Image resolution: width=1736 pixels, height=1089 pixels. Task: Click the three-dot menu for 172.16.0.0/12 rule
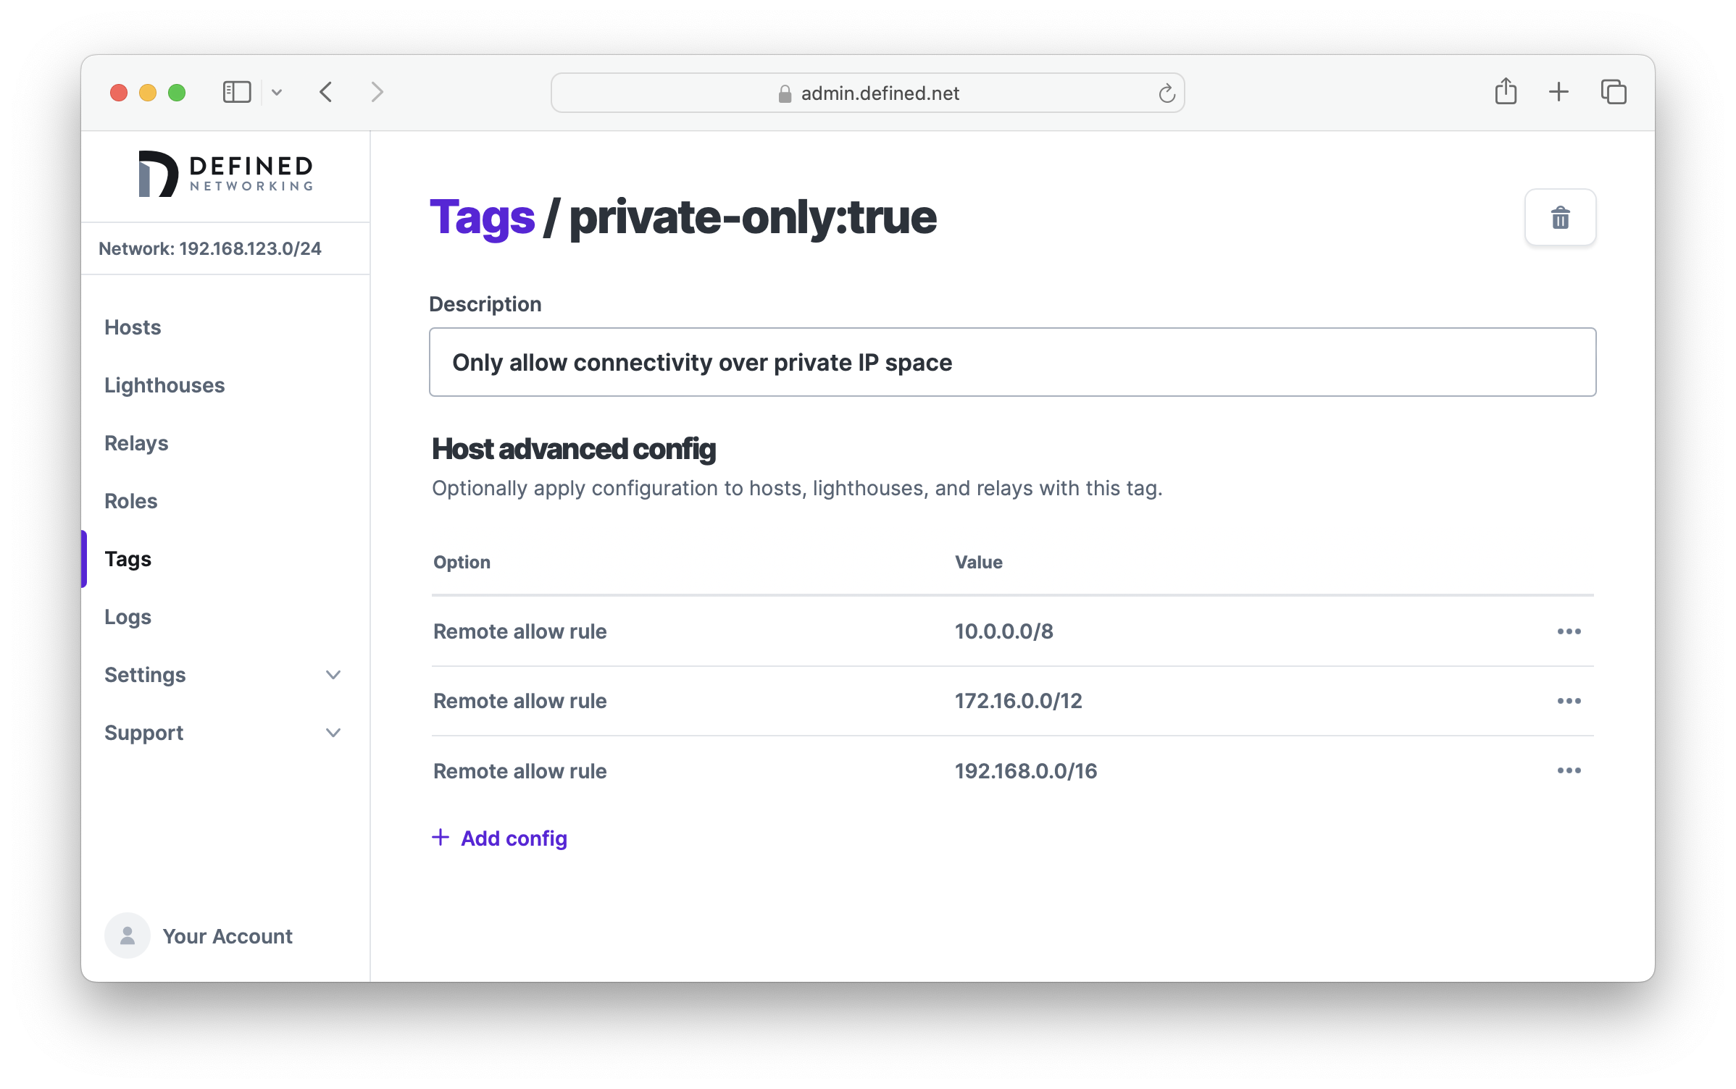point(1569,700)
